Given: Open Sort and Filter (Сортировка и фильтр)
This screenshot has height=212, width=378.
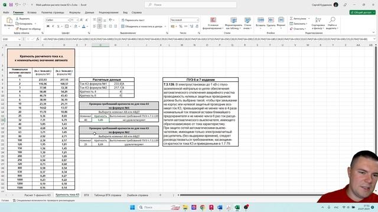Looking at the screenshot, I should point(318,24).
